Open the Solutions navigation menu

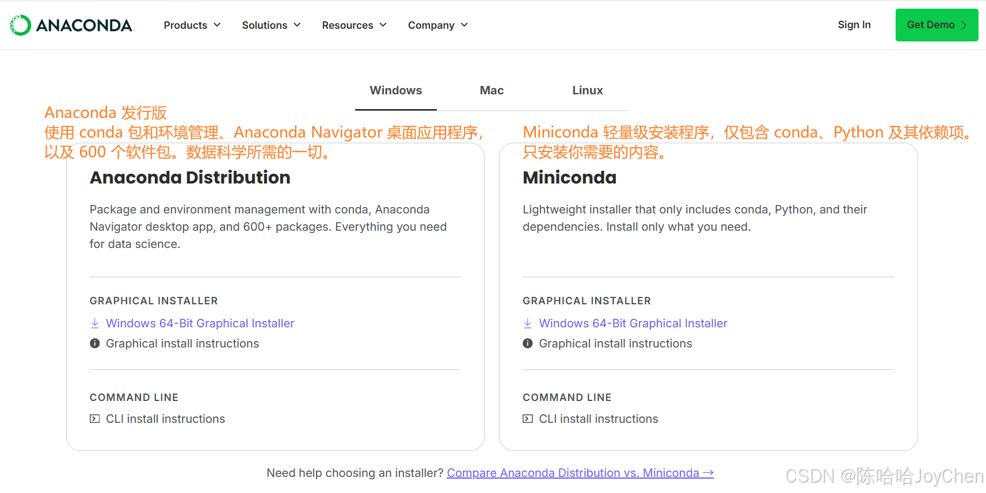[x=272, y=25]
